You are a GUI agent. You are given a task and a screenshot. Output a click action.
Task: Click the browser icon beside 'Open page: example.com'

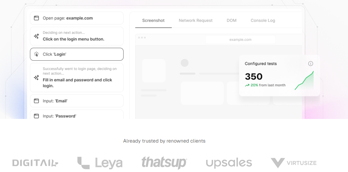click(x=36, y=18)
